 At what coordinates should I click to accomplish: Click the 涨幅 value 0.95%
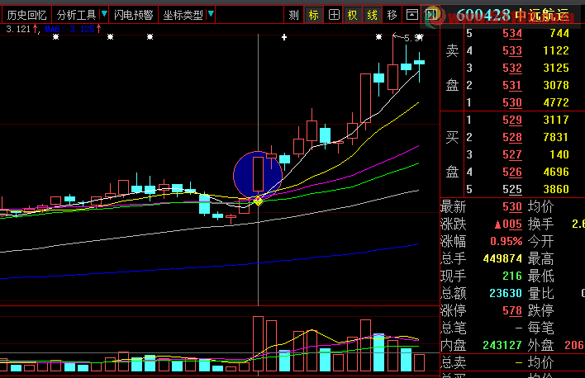[x=506, y=242]
